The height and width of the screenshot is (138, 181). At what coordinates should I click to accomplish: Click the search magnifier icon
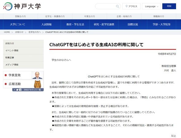pos(117,6)
